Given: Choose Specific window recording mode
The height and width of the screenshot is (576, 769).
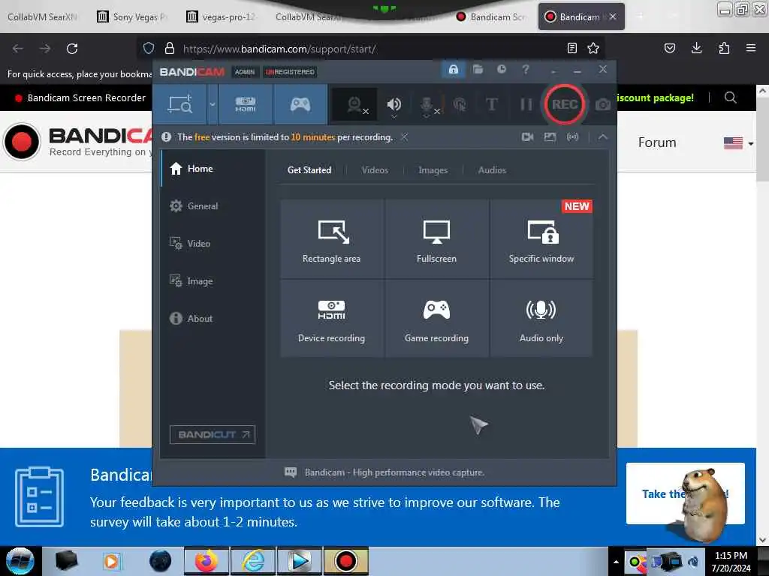Looking at the screenshot, I should click(541, 239).
